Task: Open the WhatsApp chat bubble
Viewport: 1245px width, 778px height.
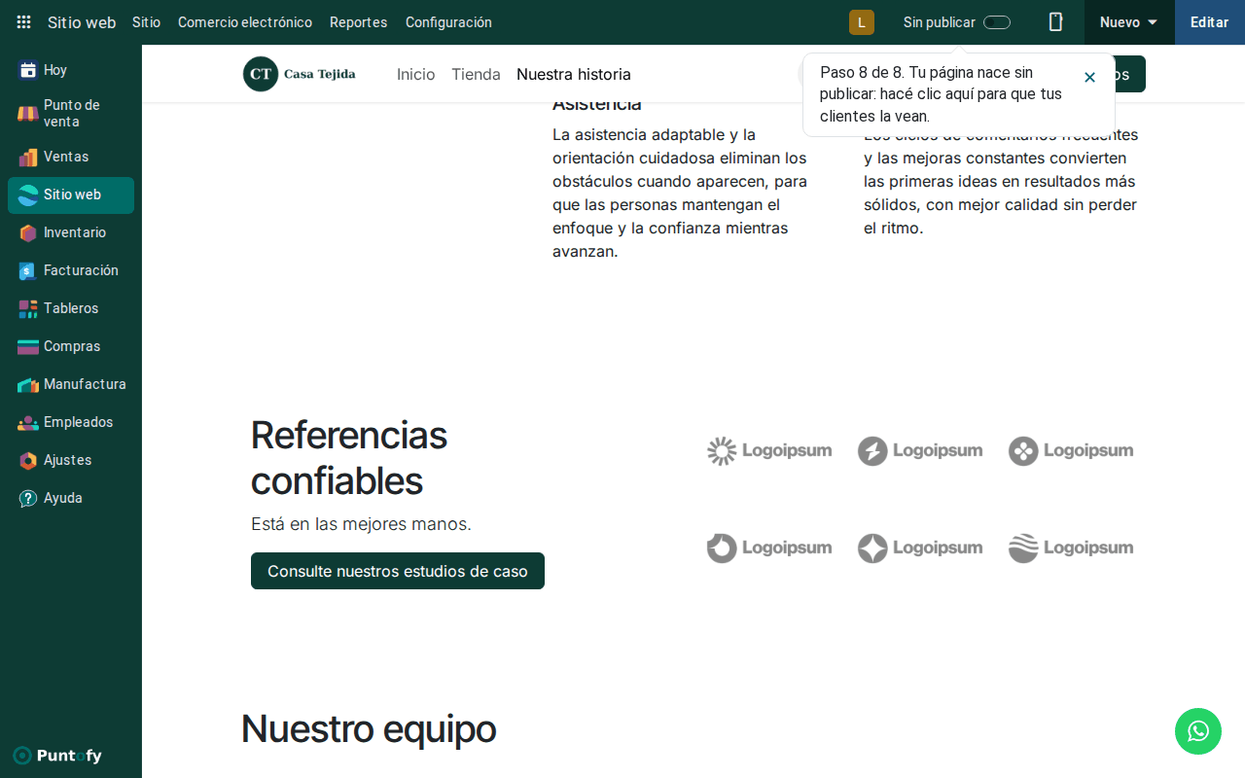Action: [x=1198, y=731]
